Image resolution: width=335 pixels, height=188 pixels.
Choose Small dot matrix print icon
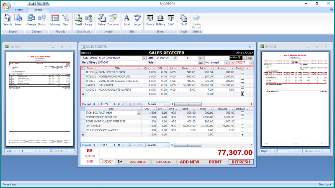point(78,20)
